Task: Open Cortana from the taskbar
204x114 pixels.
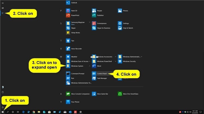Action: tap(13, 112)
